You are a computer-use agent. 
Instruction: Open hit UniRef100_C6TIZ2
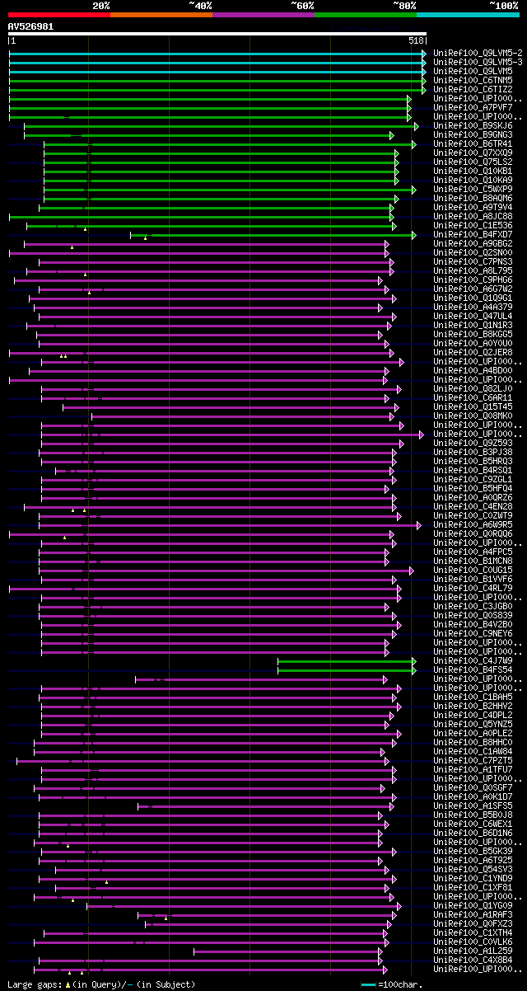[x=473, y=89]
